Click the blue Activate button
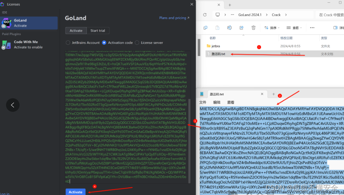This screenshot has height=195, width=344. point(75,192)
